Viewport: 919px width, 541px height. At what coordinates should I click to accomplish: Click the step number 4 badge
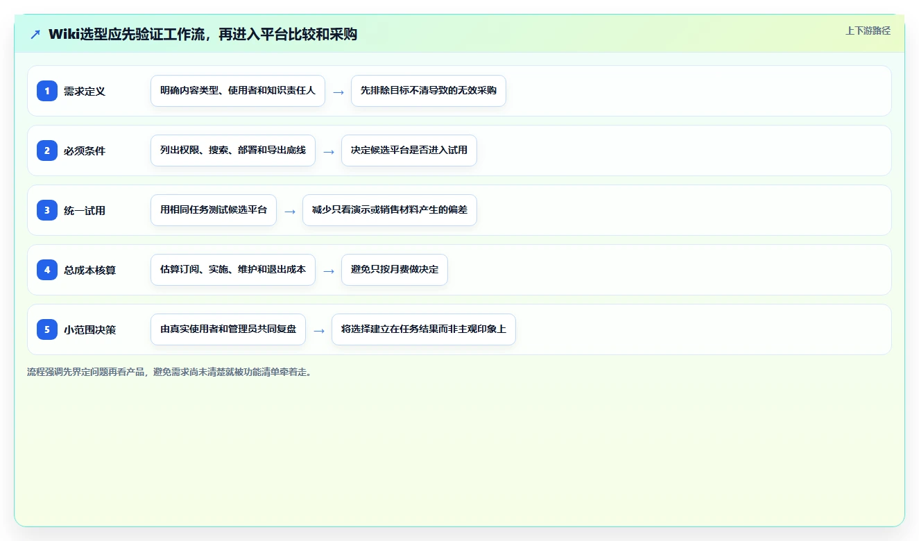pyautogui.click(x=47, y=270)
